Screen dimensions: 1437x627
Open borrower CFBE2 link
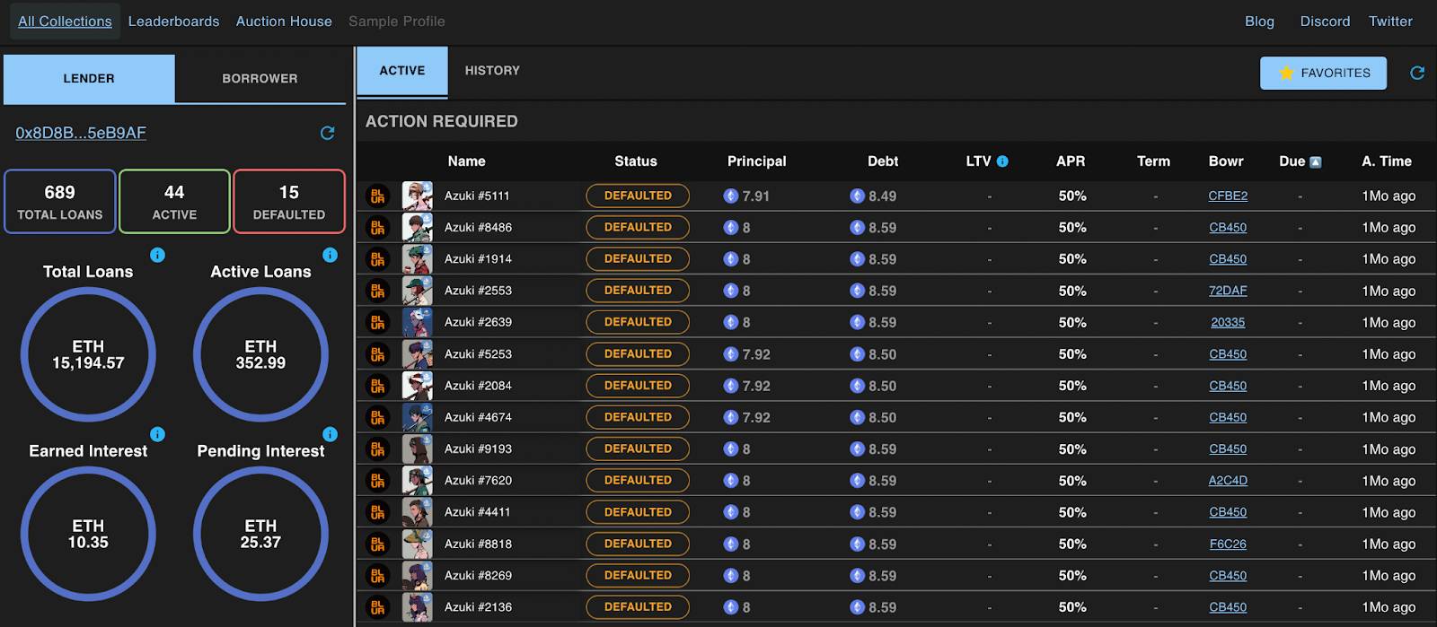click(1228, 196)
